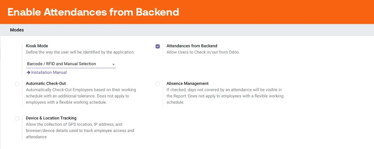
Task: Select the Modes section header
Action: (x=17, y=30)
